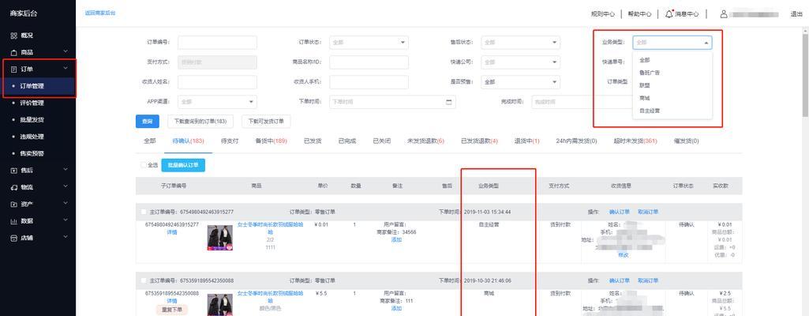Switch to the 已发货 tab
Screen dimensions: 809x316
coord(313,141)
